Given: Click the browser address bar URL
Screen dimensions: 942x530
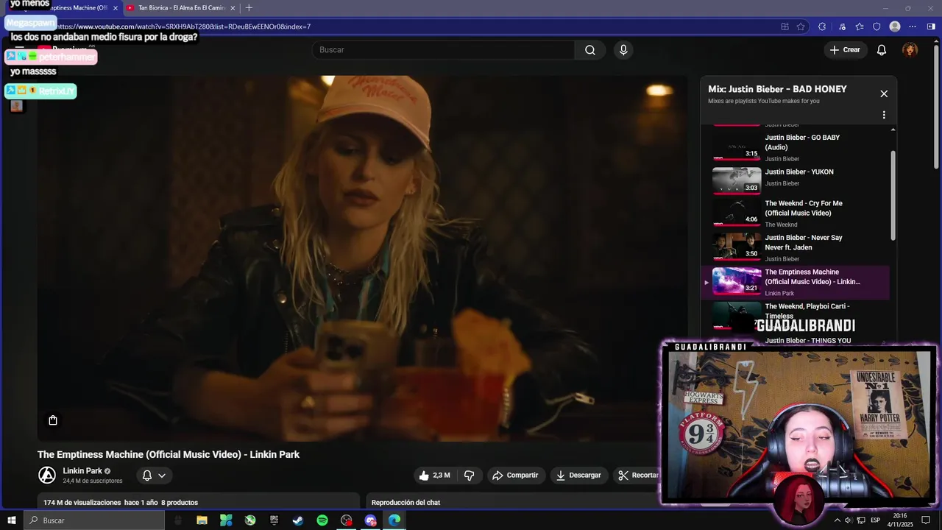Looking at the screenshot, I should pos(184,26).
